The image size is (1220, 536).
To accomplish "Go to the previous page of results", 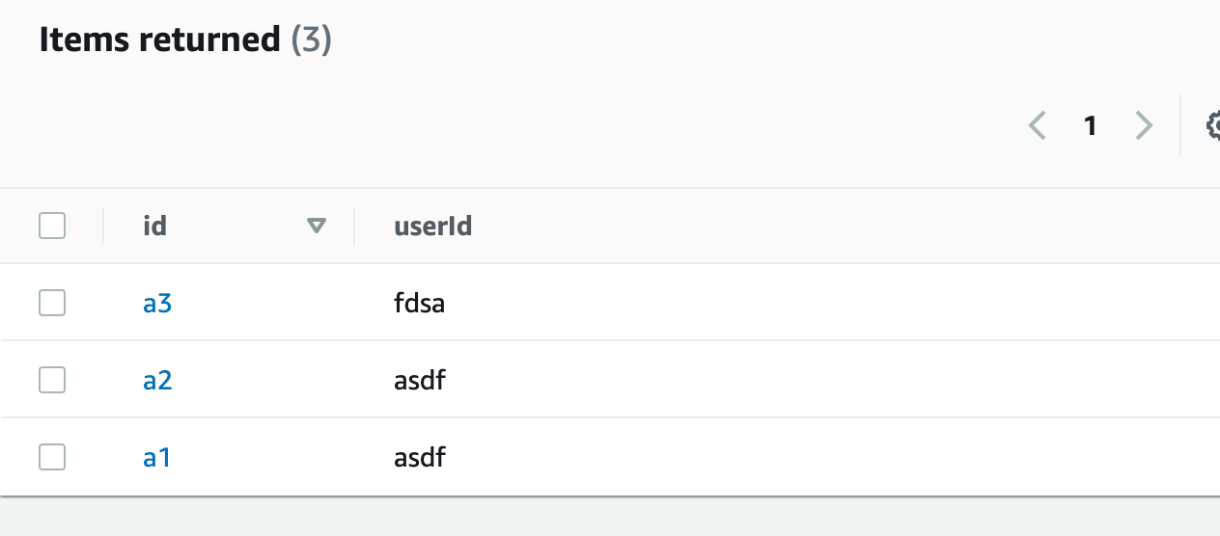I will 1038,125.
